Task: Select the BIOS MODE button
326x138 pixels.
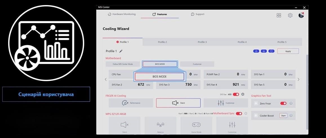Action: [x=160, y=64]
